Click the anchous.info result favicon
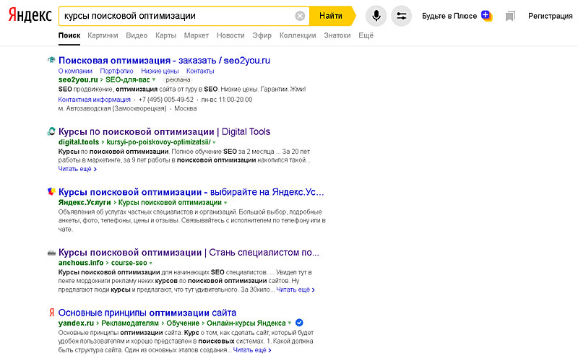The width and height of the screenshot is (578, 361). pos(51,252)
